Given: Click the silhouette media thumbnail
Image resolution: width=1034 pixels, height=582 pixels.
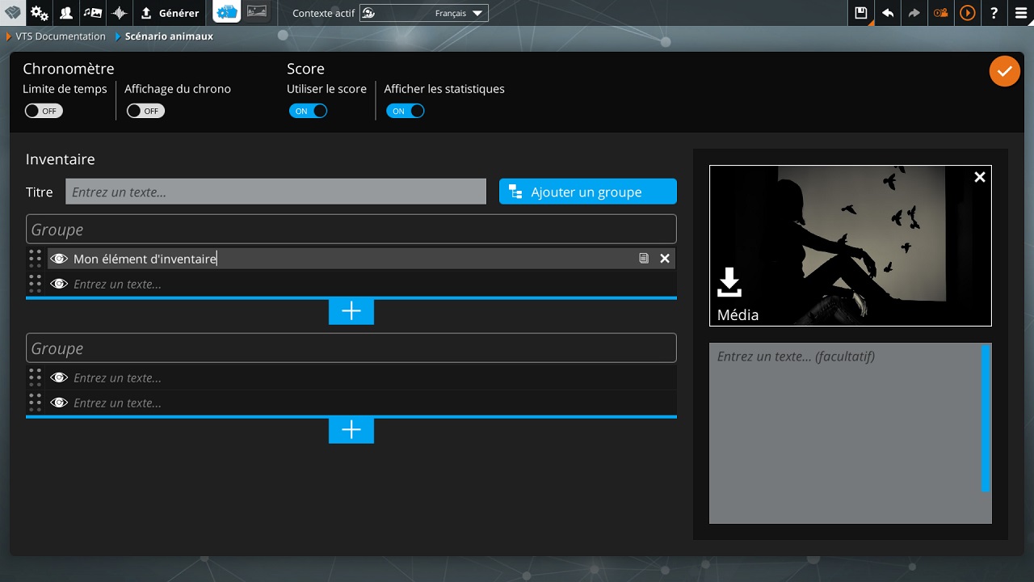Looking at the screenshot, I should coord(851,246).
